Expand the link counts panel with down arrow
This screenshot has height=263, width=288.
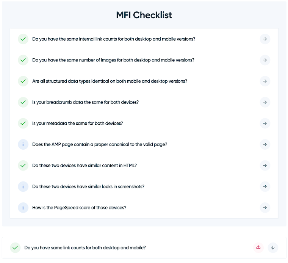click(x=273, y=247)
